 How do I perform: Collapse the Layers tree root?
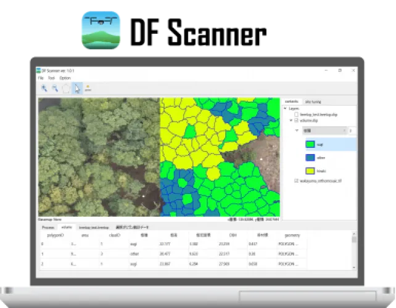coord(286,108)
